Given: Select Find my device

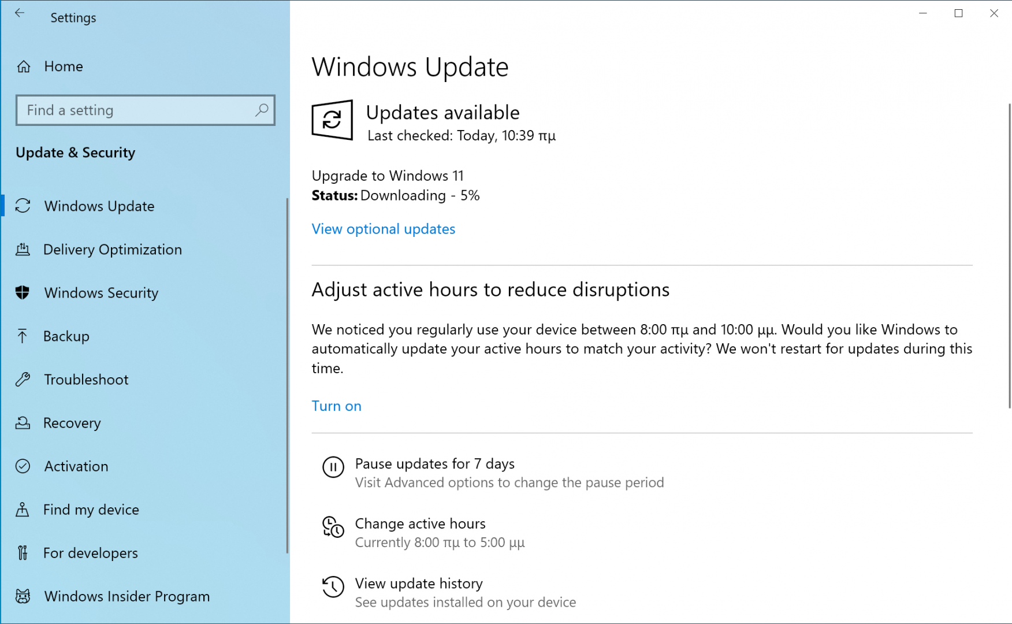Looking at the screenshot, I should (x=91, y=509).
